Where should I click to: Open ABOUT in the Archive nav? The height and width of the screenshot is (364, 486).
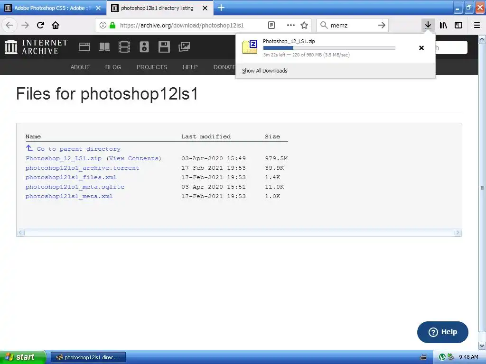tap(80, 67)
